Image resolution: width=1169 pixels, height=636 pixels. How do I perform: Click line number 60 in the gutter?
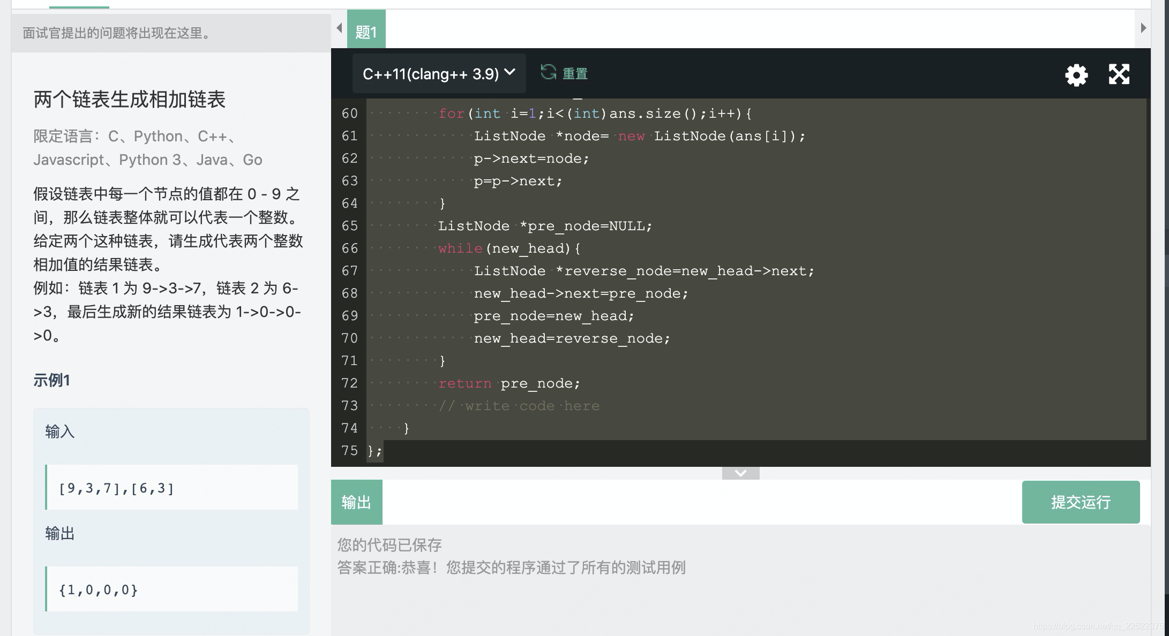pyautogui.click(x=349, y=113)
